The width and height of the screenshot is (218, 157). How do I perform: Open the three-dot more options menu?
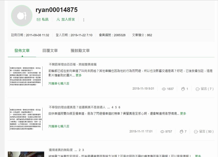(x=84, y=20)
